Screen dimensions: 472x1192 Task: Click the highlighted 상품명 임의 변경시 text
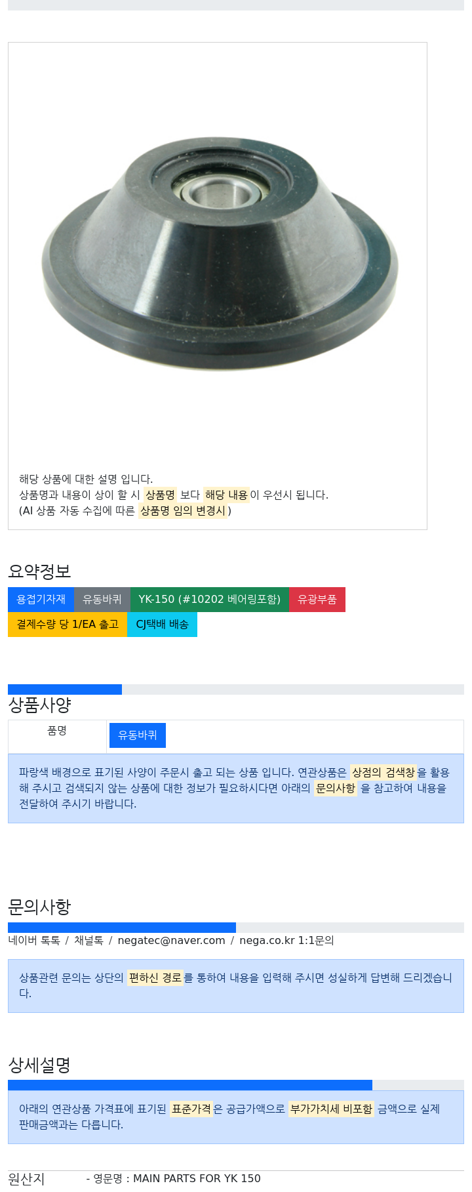[183, 510]
